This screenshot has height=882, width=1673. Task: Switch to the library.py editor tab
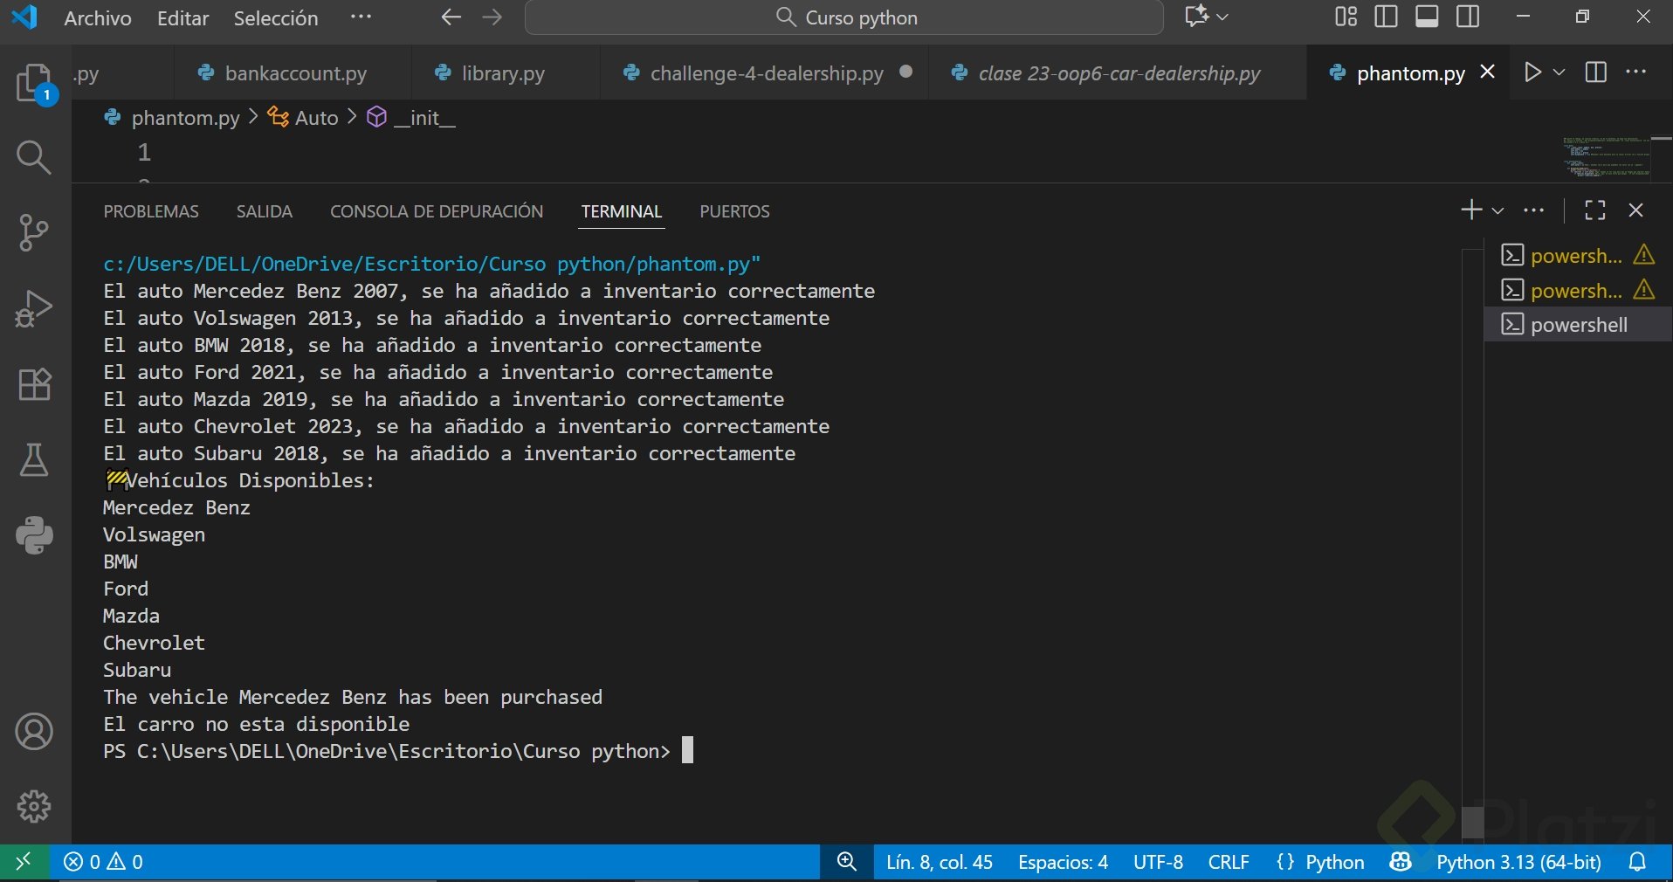[506, 73]
